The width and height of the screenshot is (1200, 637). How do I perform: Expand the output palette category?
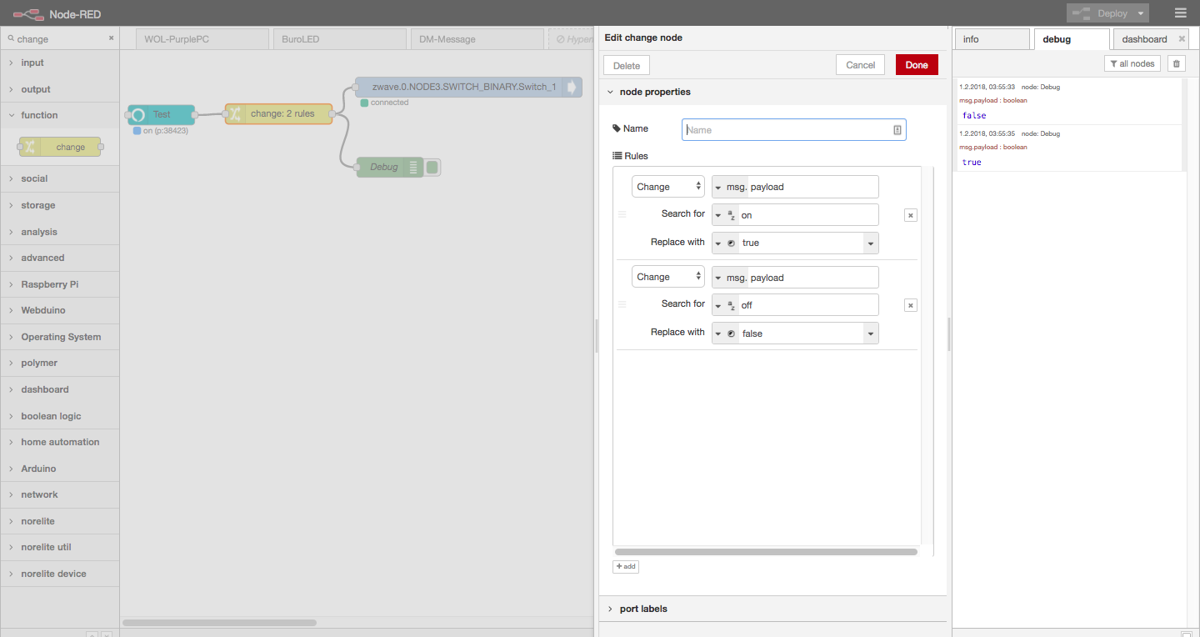pyautogui.click(x=60, y=89)
